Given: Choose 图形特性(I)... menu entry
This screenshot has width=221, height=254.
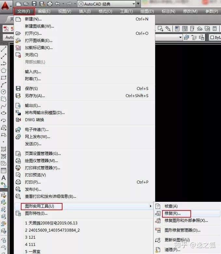Looking at the screenshot, I should (x=84, y=213).
